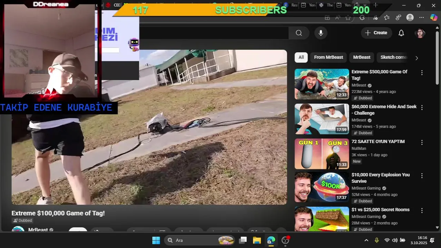The image size is (441, 248).
Task: Open more options for $1 vs $25,000 Secret Rooms
Action: [x=422, y=210]
